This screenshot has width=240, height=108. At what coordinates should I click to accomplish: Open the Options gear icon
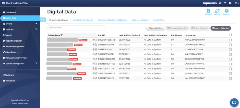226,11
